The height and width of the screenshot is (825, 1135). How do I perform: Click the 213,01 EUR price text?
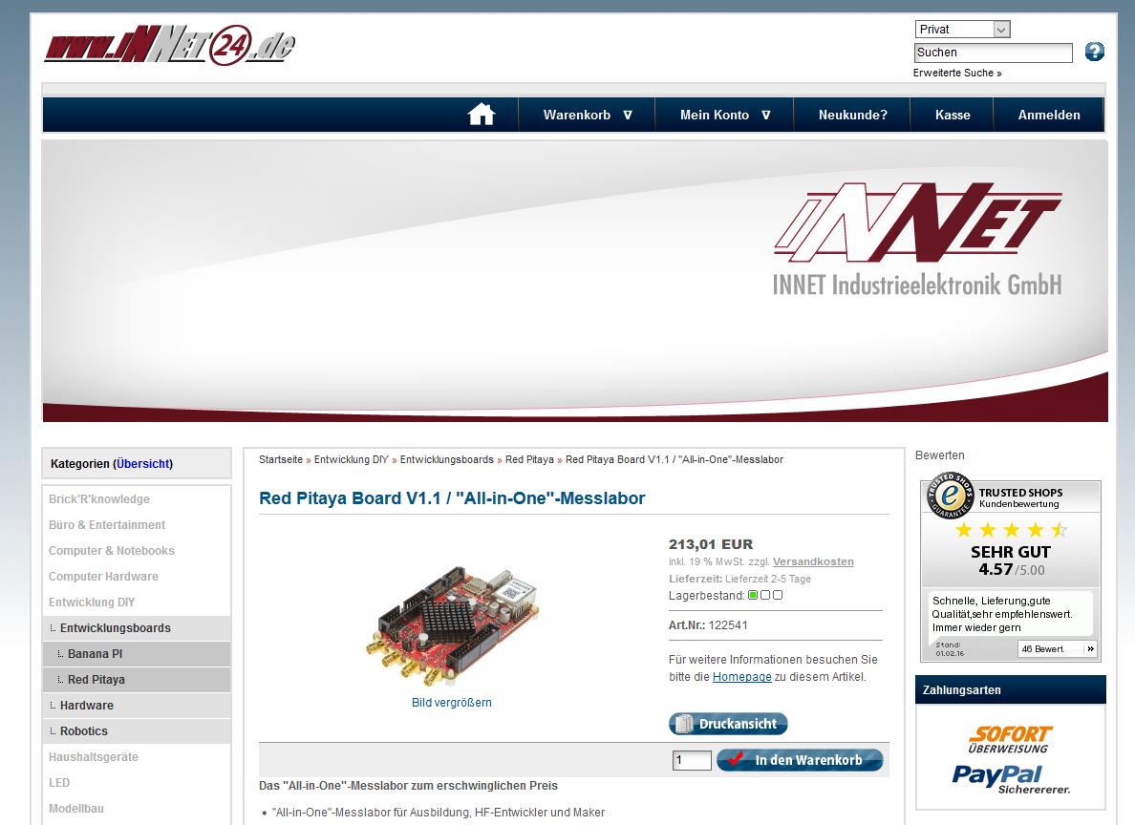(711, 544)
